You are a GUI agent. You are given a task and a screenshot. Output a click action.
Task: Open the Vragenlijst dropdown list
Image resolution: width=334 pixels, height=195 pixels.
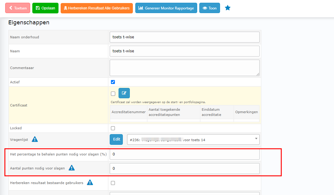click(193, 140)
